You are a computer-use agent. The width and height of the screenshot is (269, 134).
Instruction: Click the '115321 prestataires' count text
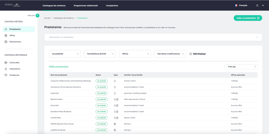click(x=58, y=67)
